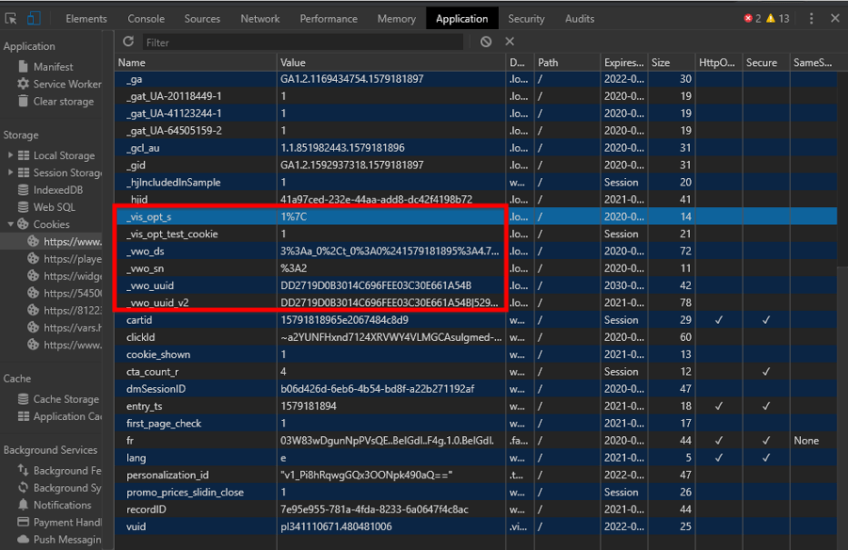Click the HttpOnly checkmark for entry_ts
The image size is (848, 550).
click(x=719, y=406)
